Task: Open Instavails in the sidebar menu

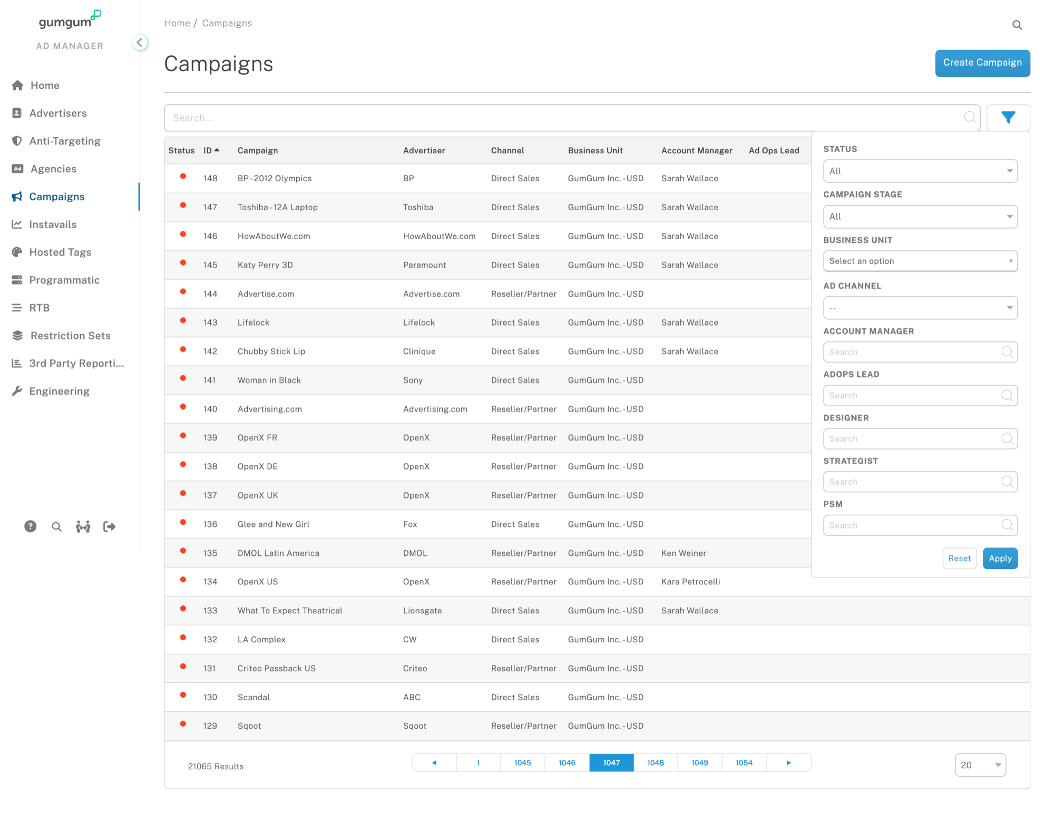Action: pos(53,224)
